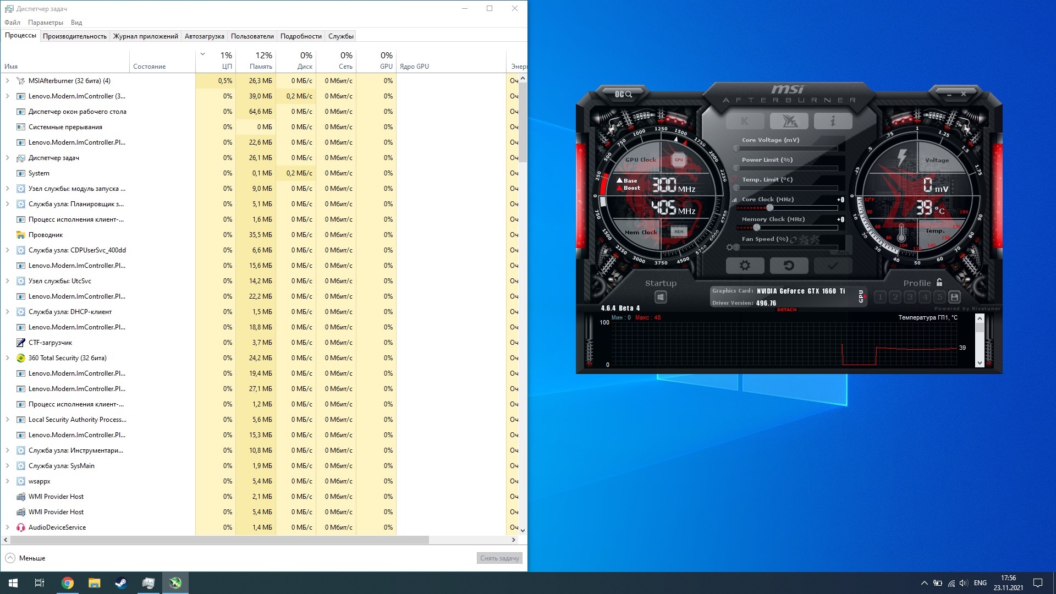Screen dimensions: 1056x594
Task: Click the AudioDeviceService headphone icon
Action: (21, 527)
